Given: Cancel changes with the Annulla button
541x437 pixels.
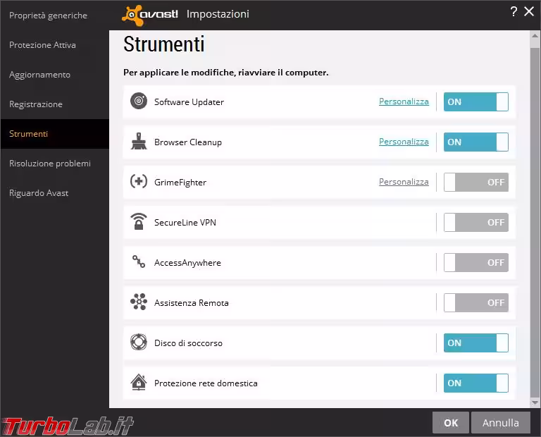Looking at the screenshot, I should (500, 423).
